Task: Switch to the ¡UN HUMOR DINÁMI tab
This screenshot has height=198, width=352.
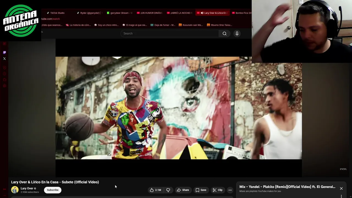Action: point(150,13)
